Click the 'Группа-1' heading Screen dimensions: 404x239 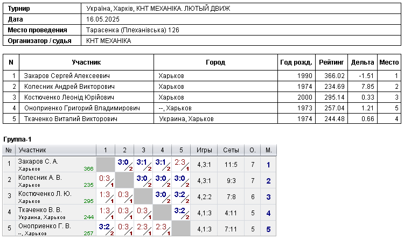[17, 139]
